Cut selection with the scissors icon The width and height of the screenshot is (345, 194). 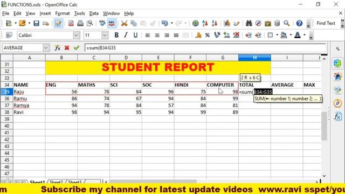(x=125, y=23)
